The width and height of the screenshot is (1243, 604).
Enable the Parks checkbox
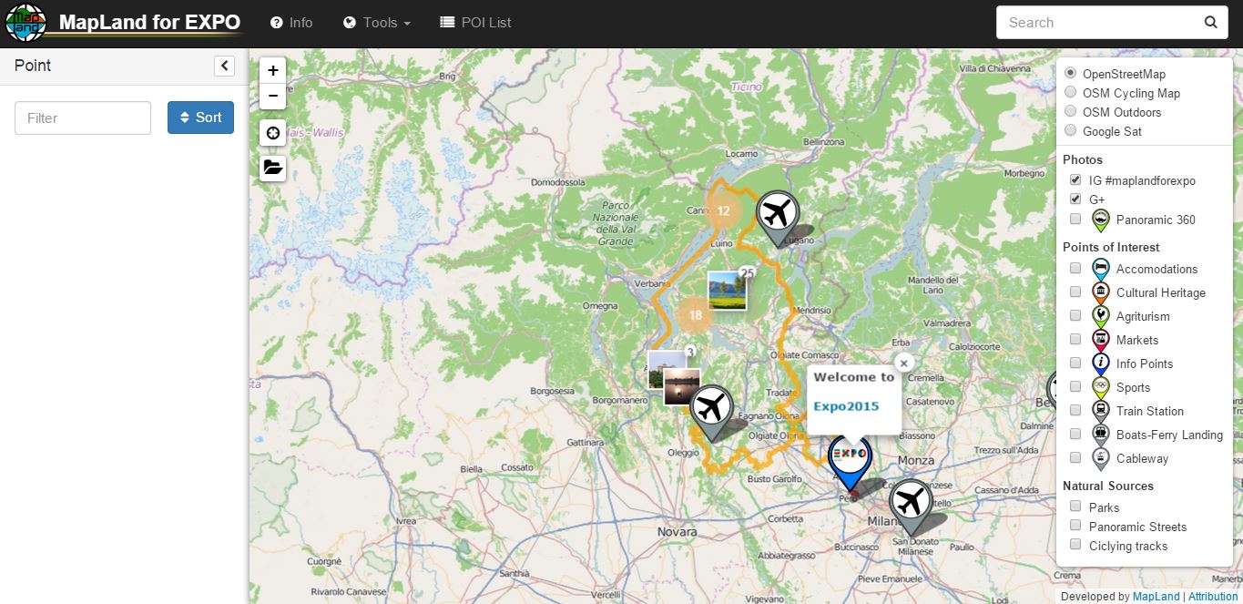1075,507
